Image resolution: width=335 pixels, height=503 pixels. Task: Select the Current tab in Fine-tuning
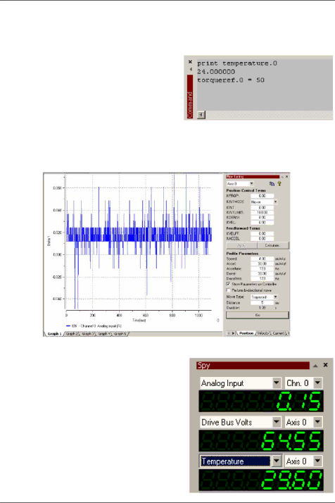[278, 333]
